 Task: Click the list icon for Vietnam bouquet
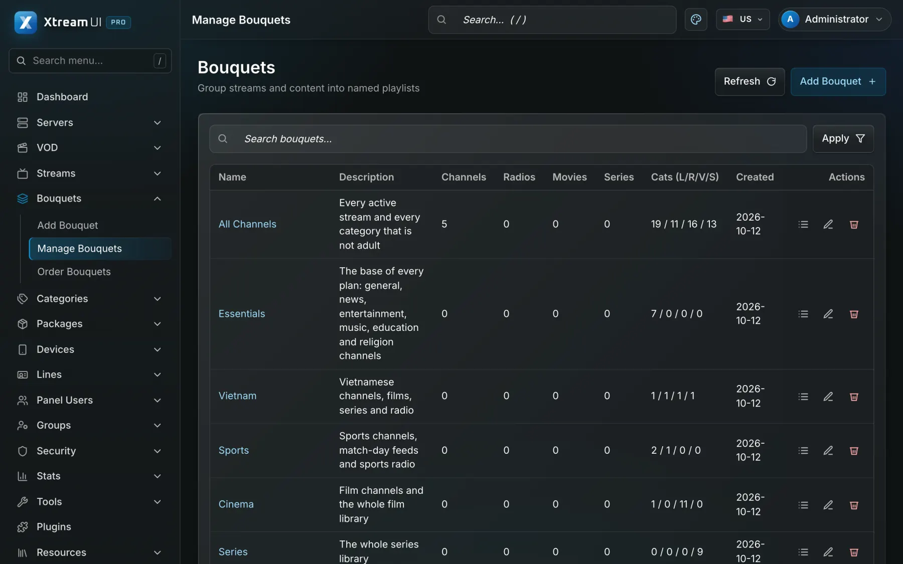803,397
